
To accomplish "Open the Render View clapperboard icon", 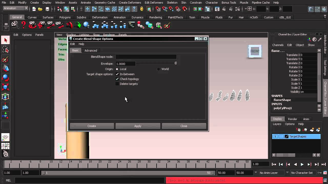I will [217, 9].
